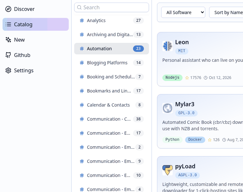Select Communication - C... category with 38
The image size is (243, 192).
coord(111,119)
